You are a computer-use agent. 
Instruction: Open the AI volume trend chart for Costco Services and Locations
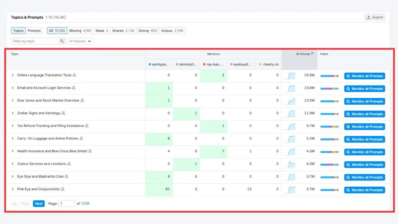(x=290, y=164)
